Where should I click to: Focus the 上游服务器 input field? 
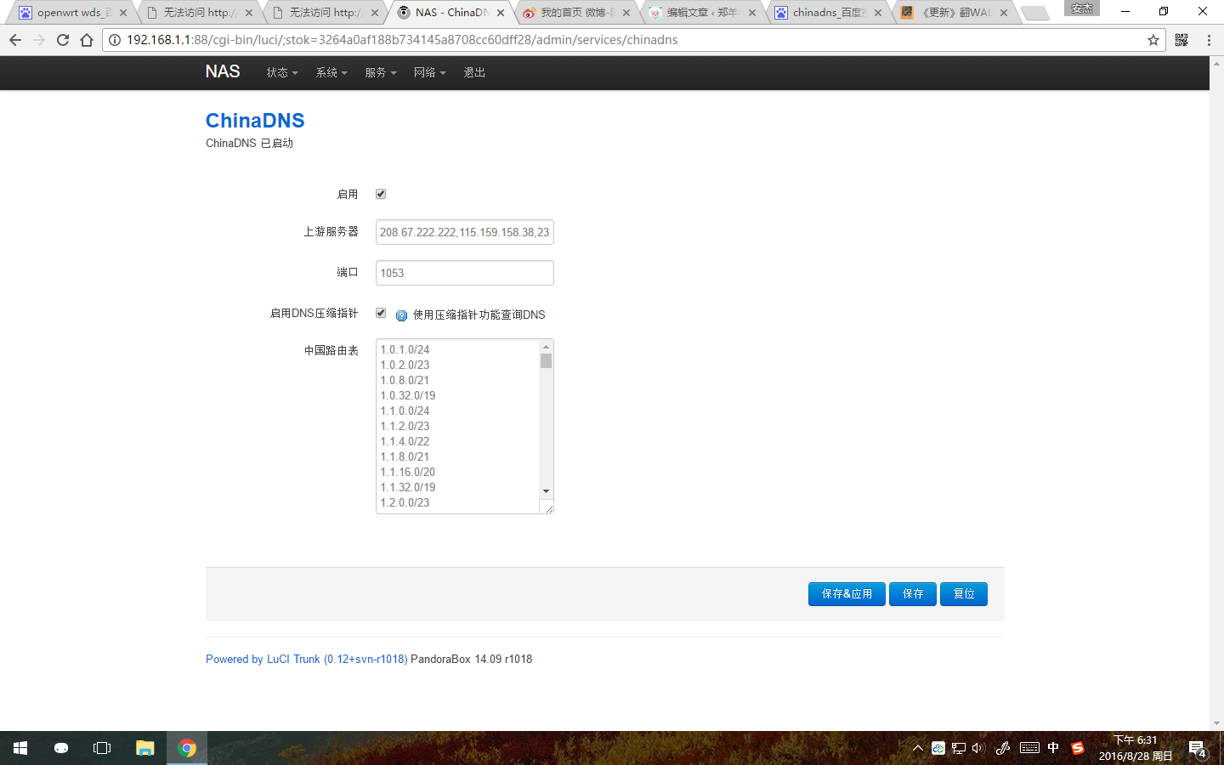point(465,232)
